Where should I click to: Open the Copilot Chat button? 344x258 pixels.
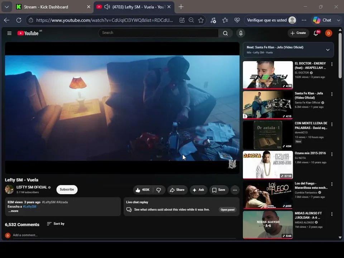tap(322, 20)
